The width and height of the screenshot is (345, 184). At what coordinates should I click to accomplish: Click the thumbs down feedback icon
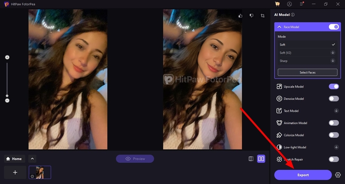(251, 16)
